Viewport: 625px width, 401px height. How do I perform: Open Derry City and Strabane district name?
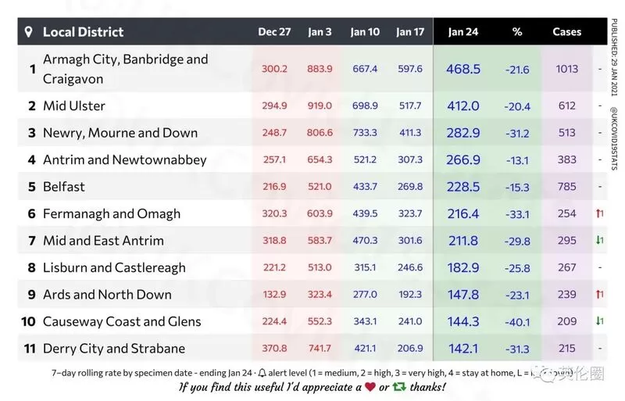click(114, 349)
